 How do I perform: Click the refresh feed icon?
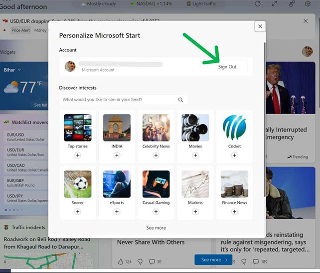(x=258, y=3)
